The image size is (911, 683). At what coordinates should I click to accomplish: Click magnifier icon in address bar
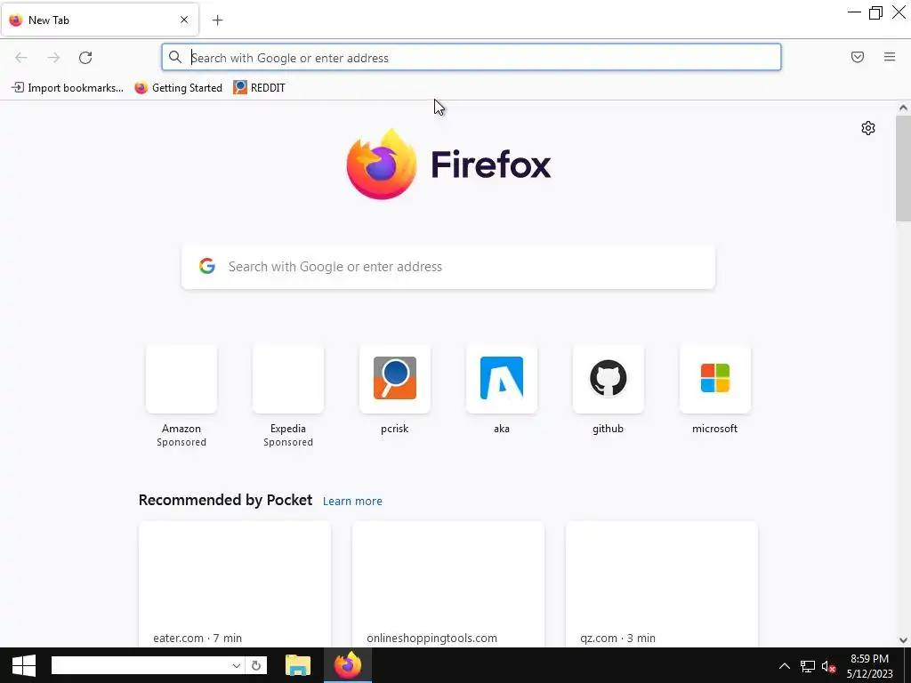click(x=175, y=57)
